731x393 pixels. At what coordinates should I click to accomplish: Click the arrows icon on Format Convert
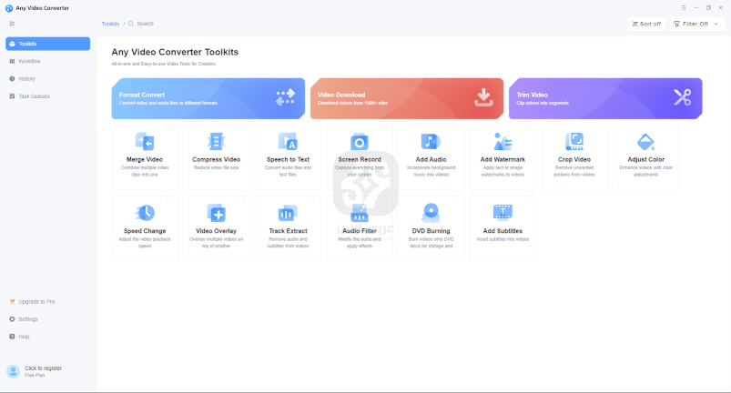285,97
